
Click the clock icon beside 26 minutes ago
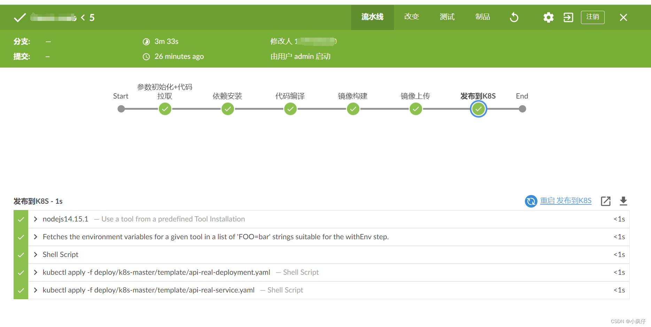[x=146, y=57]
